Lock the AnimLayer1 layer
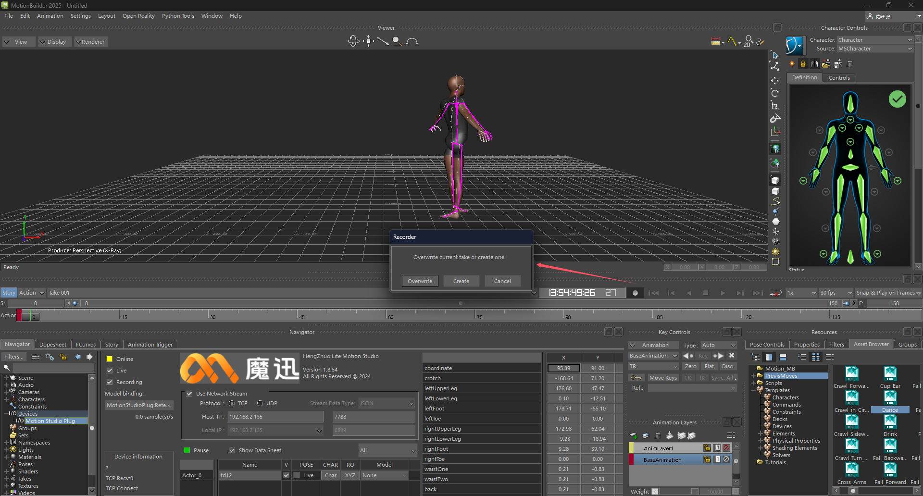923x496 pixels. point(707,448)
